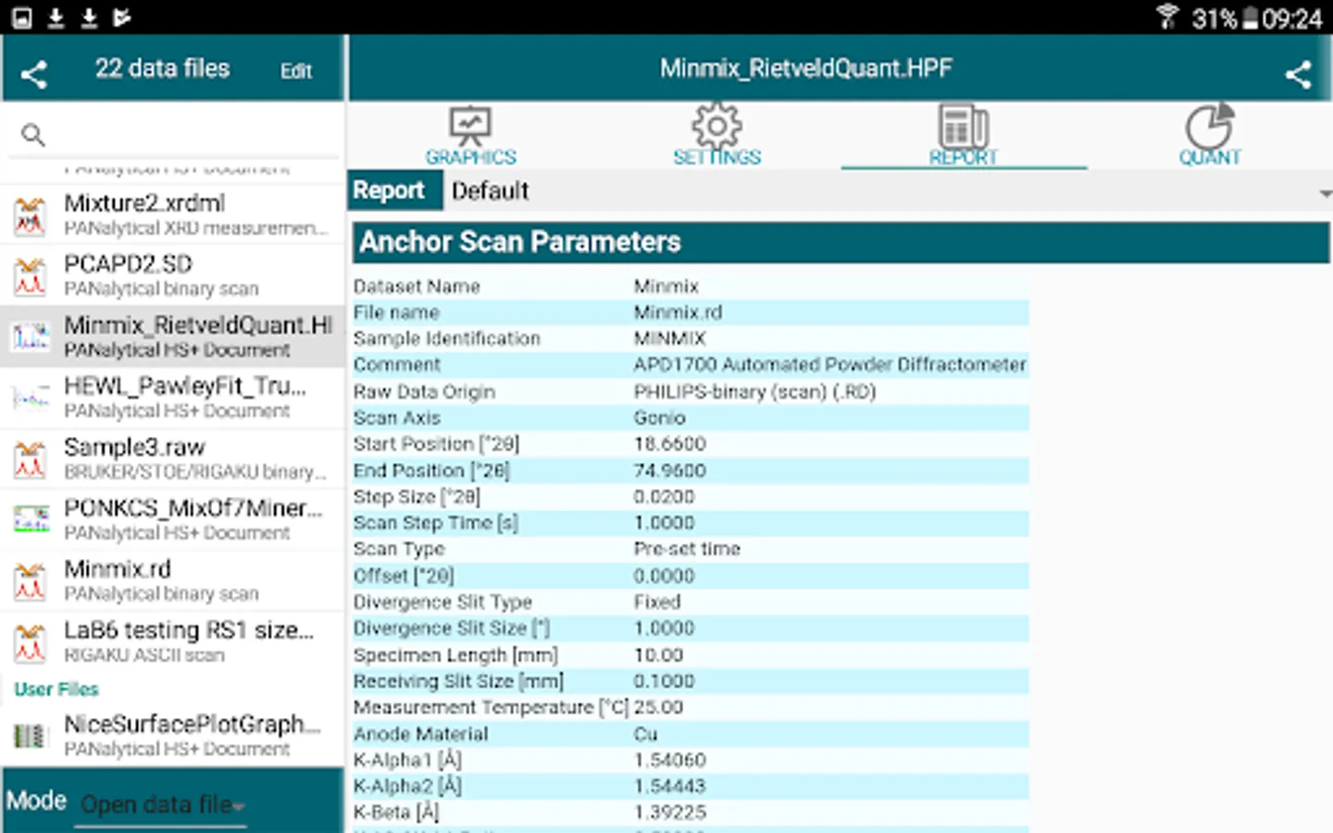This screenshot has width=1333, height=833.
Task: Click the Anchor Scan Parameters header
Action: pyautogui.click(x=841, y=242)
